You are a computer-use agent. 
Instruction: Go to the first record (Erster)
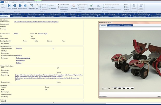(x=9, y=6)
